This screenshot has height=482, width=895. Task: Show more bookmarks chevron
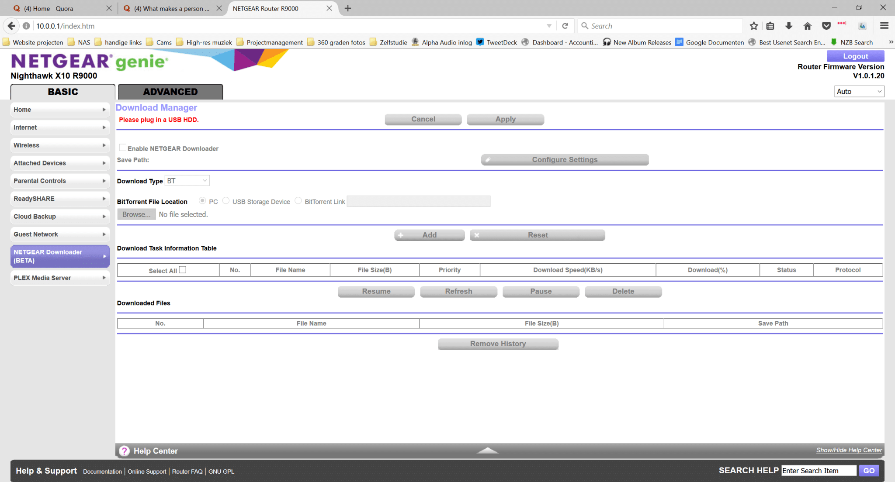[x=891, y=42]
